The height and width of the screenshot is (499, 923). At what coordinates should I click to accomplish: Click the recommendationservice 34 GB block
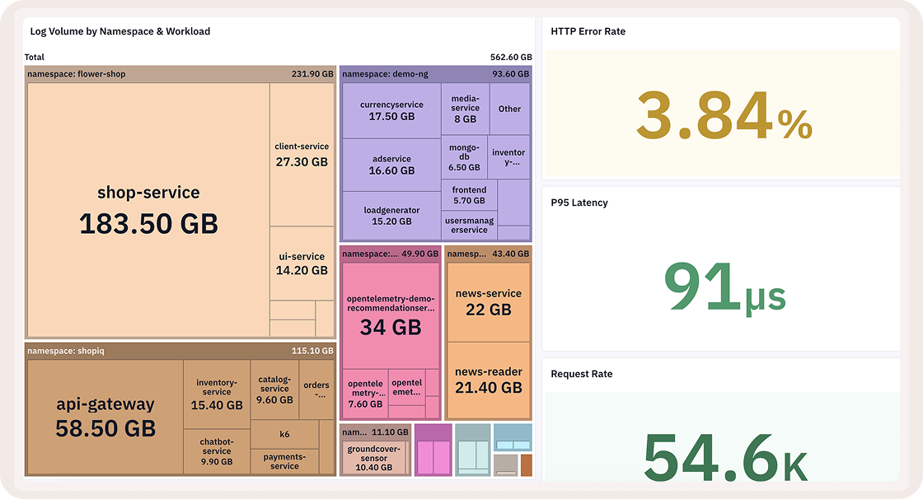coord(391,316)
